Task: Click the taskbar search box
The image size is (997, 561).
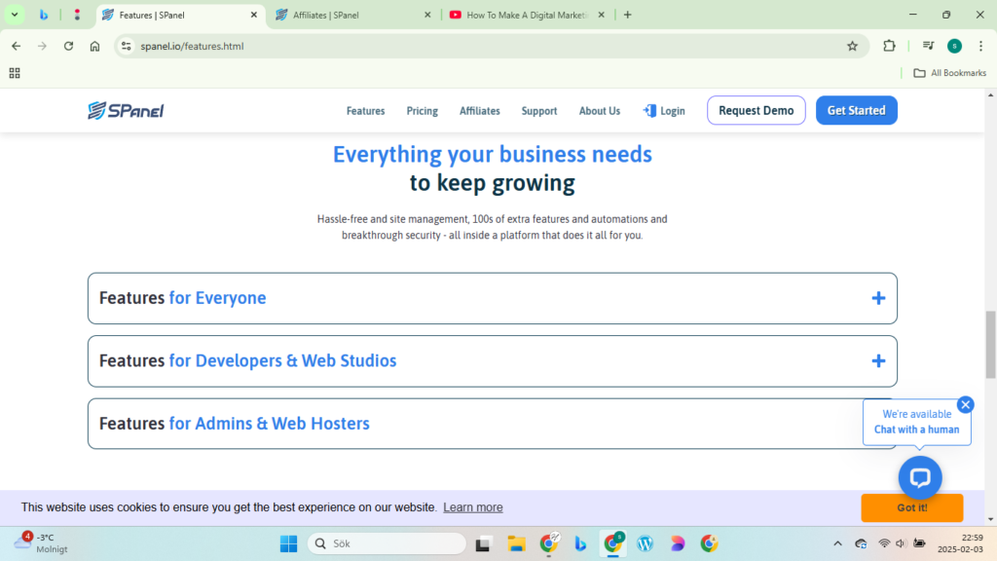Action: point(387,543)
